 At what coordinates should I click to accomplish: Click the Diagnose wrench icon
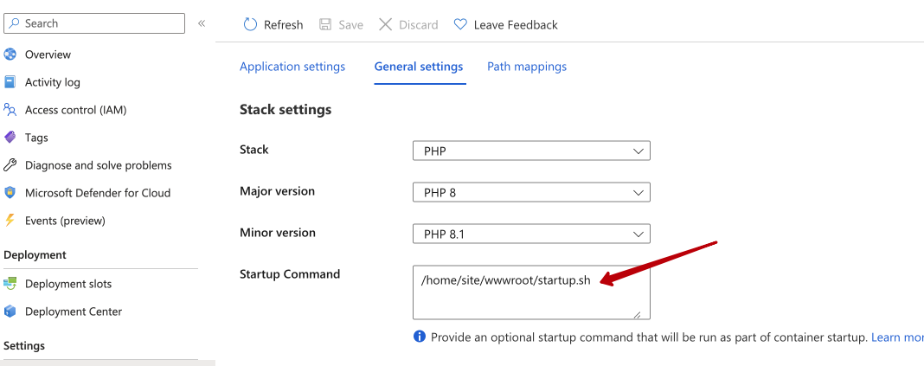(x=10, y=165)
